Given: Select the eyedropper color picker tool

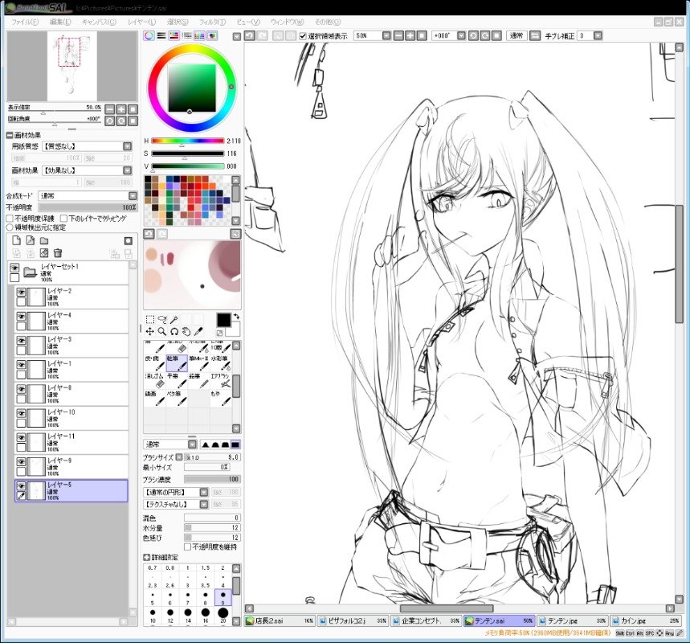Looking at the screenshot, I should pyautogui.click(x=198, y=331).
